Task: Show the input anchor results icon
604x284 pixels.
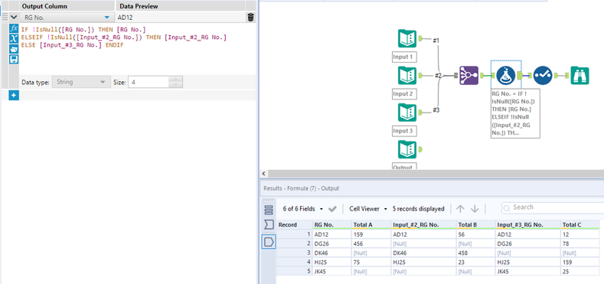Action: (269, 224)
